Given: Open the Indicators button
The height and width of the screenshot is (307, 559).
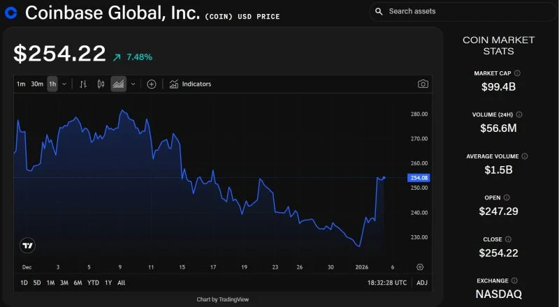Looking at the screenshot, I should [190, 84].
